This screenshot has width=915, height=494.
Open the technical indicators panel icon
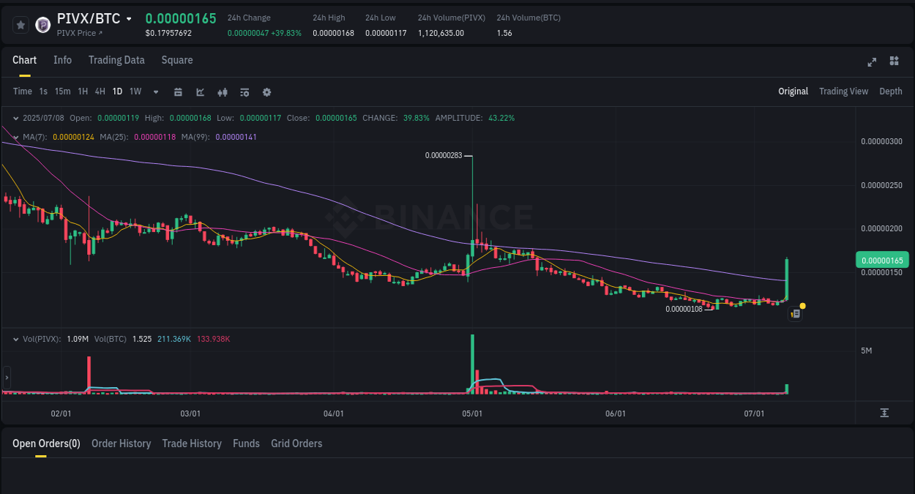[x=244, y=91]
